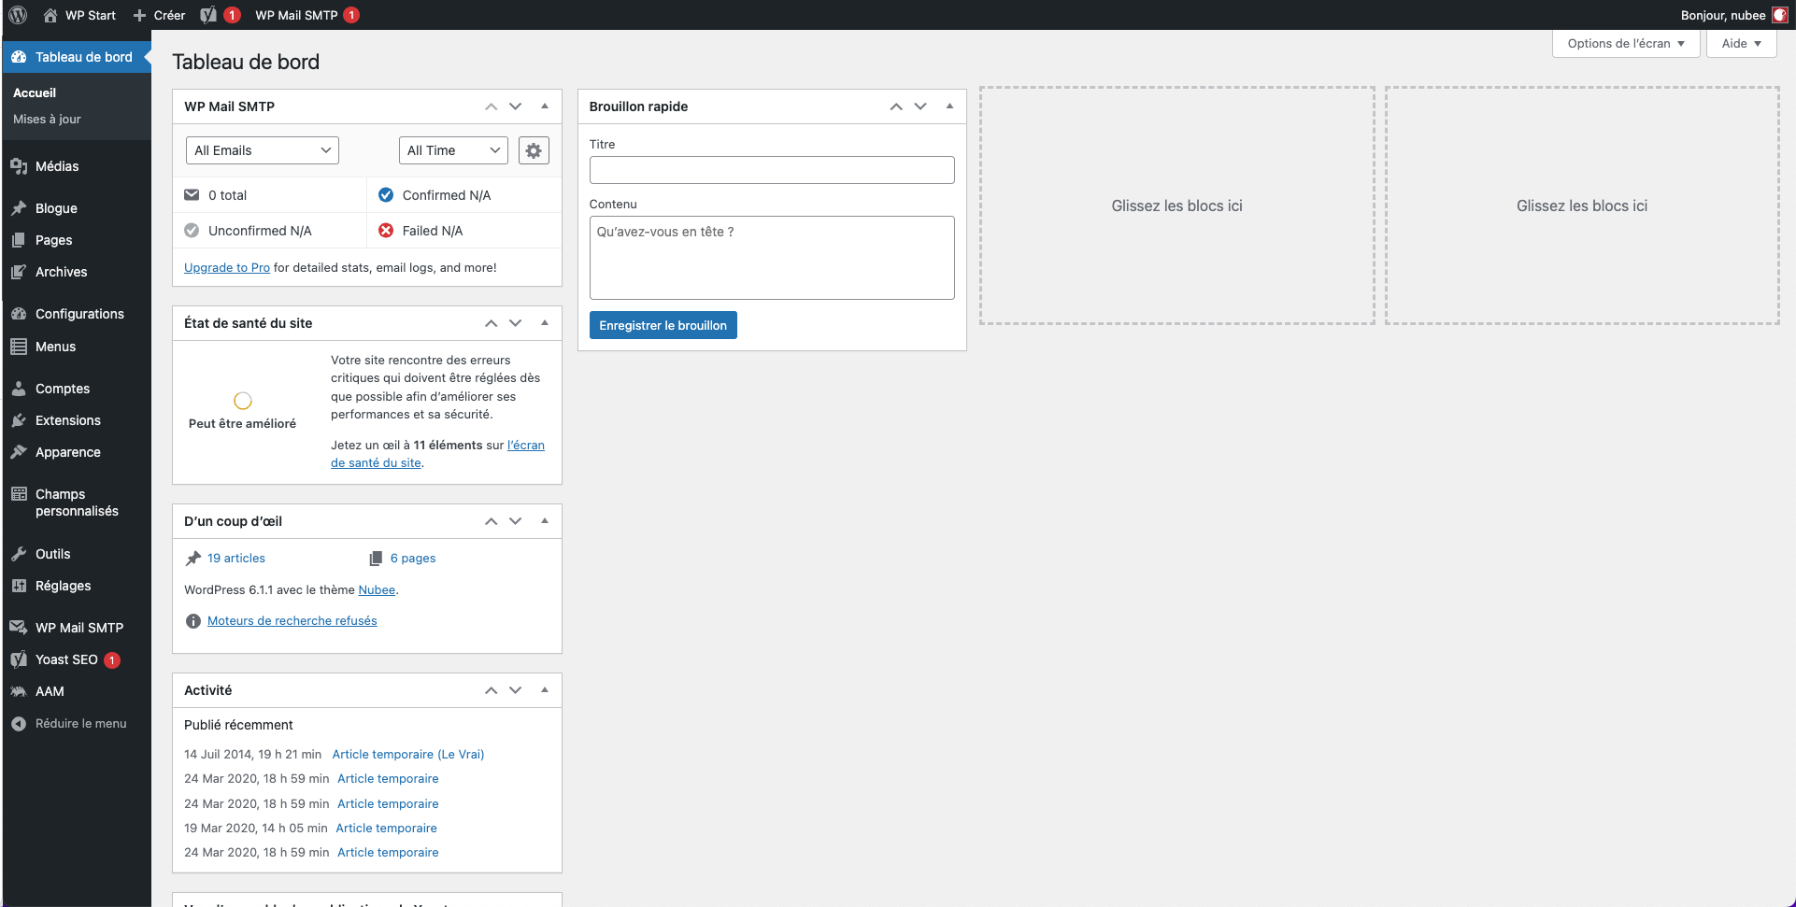Open the All Time dropdown
Screen dimensions: 1796x907
pos(453,150)
